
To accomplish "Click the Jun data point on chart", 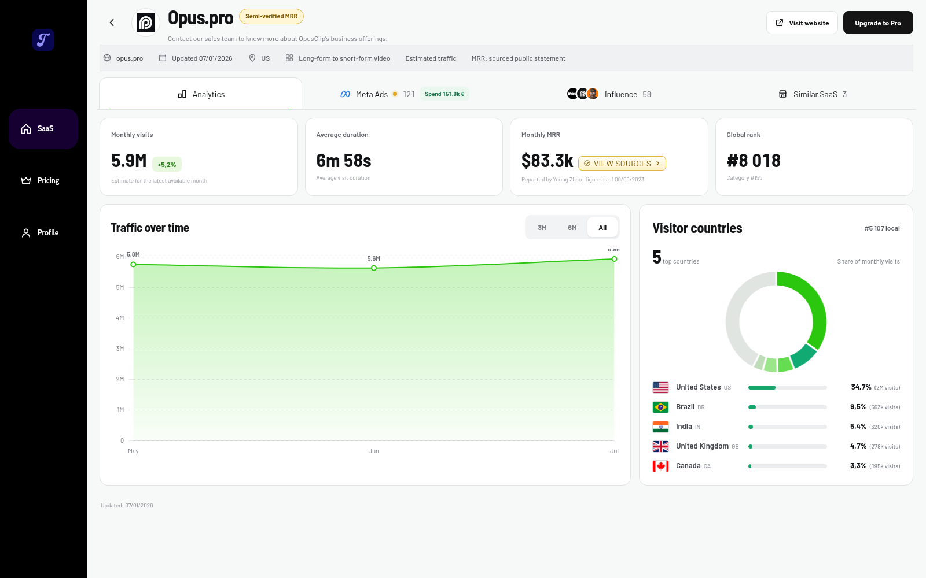I will pyautogui.click(x=374, y=268).
